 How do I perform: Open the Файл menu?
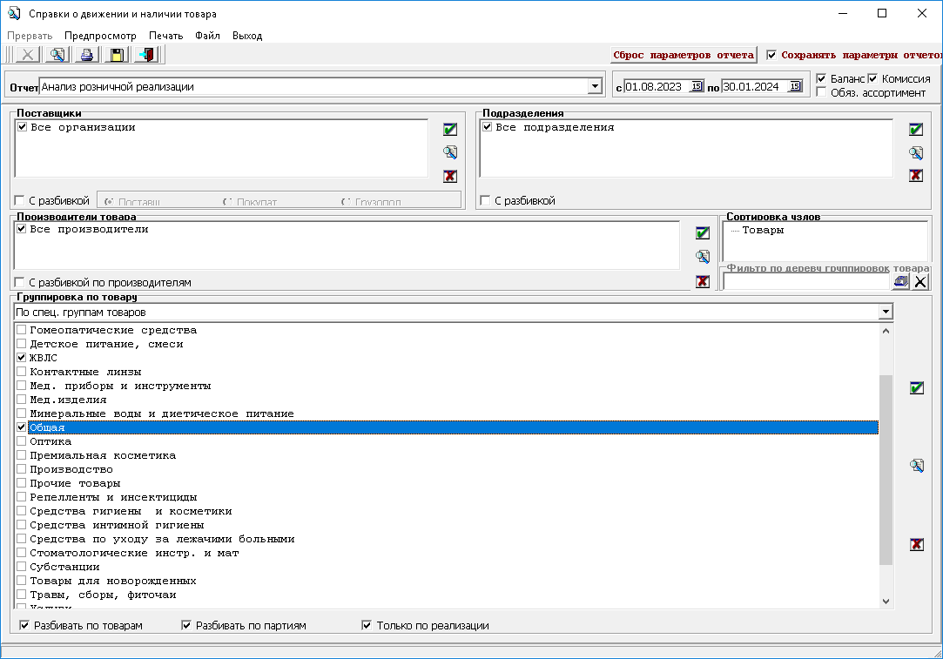click(207, 36)
